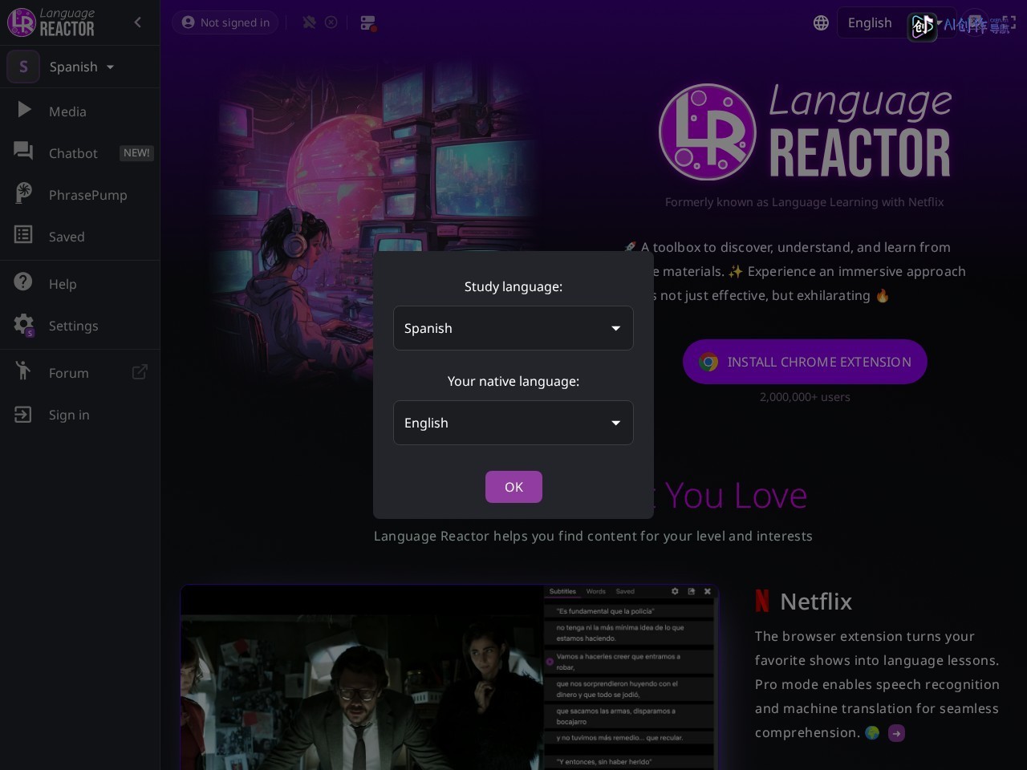Click the Netflix heading
The width and height of the screenshot is (1027, 770).
click(816, 602)
